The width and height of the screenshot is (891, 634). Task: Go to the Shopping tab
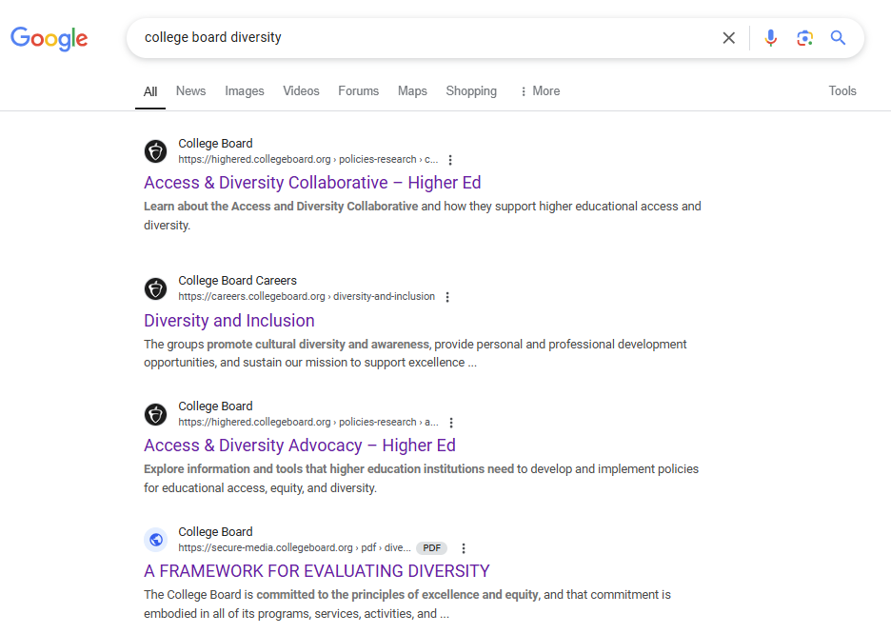(471, 91)
